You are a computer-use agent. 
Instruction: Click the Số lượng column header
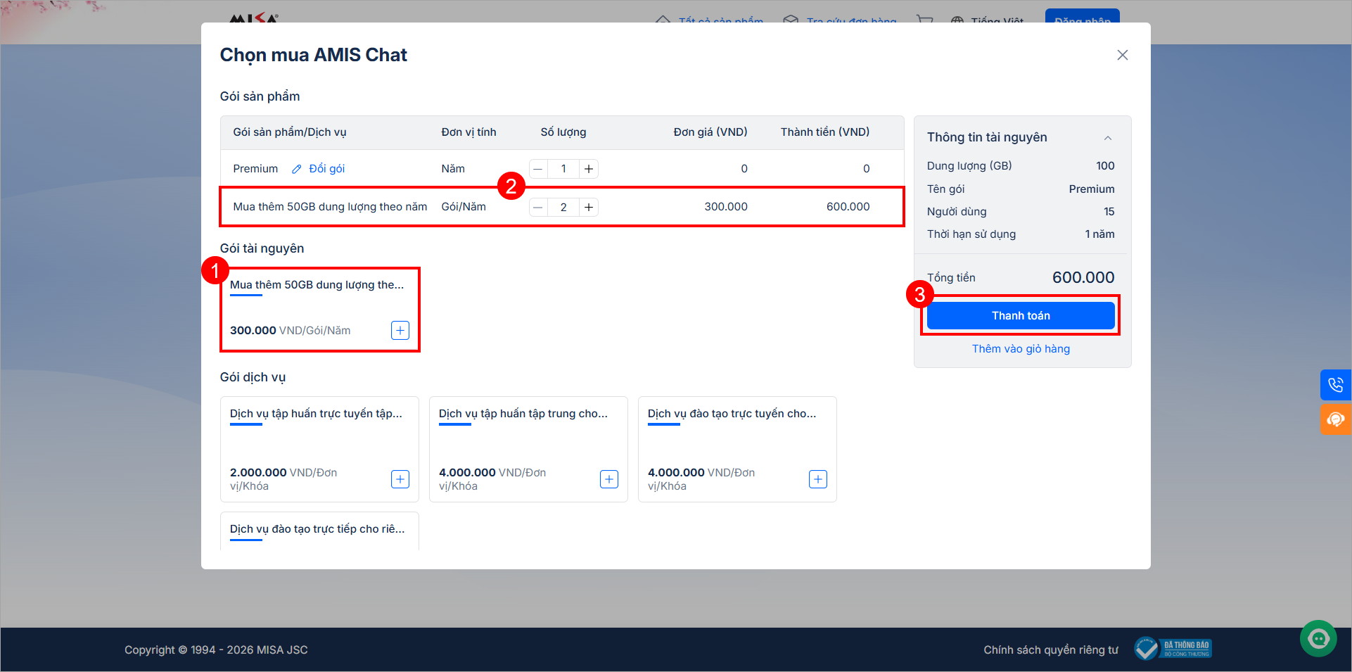pos(563,132)
